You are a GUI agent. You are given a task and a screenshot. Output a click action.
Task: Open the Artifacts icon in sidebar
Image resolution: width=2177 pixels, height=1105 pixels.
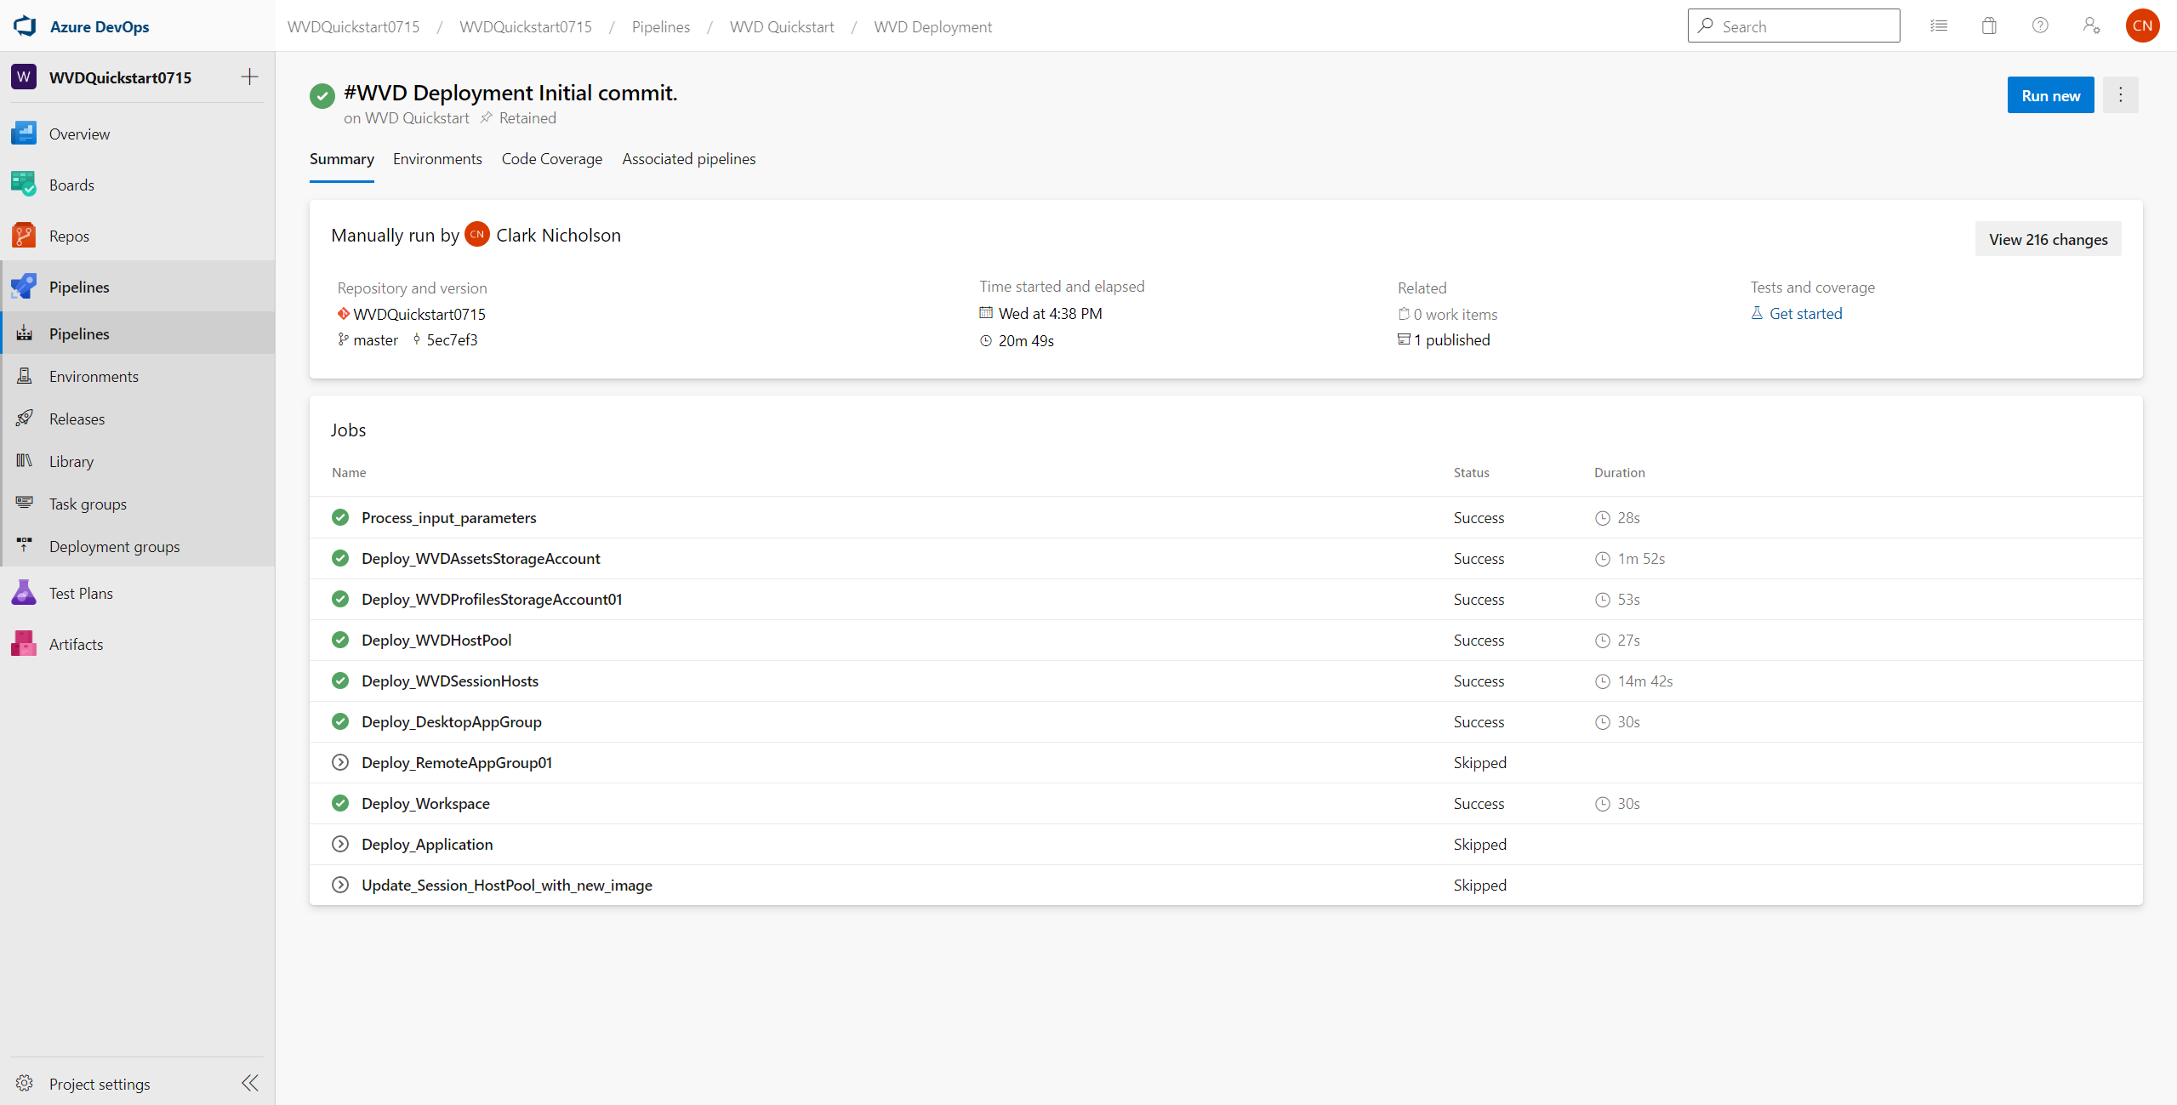24,644
